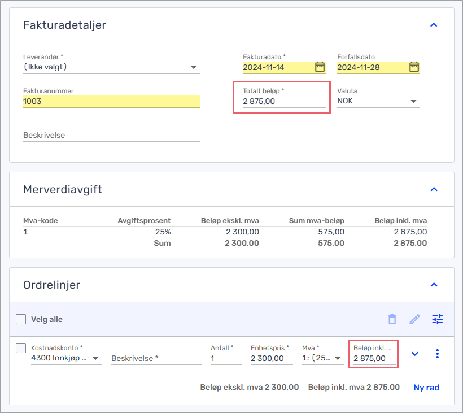
Task: Click the order line Beskrivelse field
Action: 156,358
